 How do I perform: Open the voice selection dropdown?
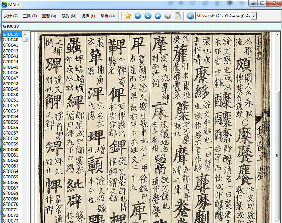254,16
